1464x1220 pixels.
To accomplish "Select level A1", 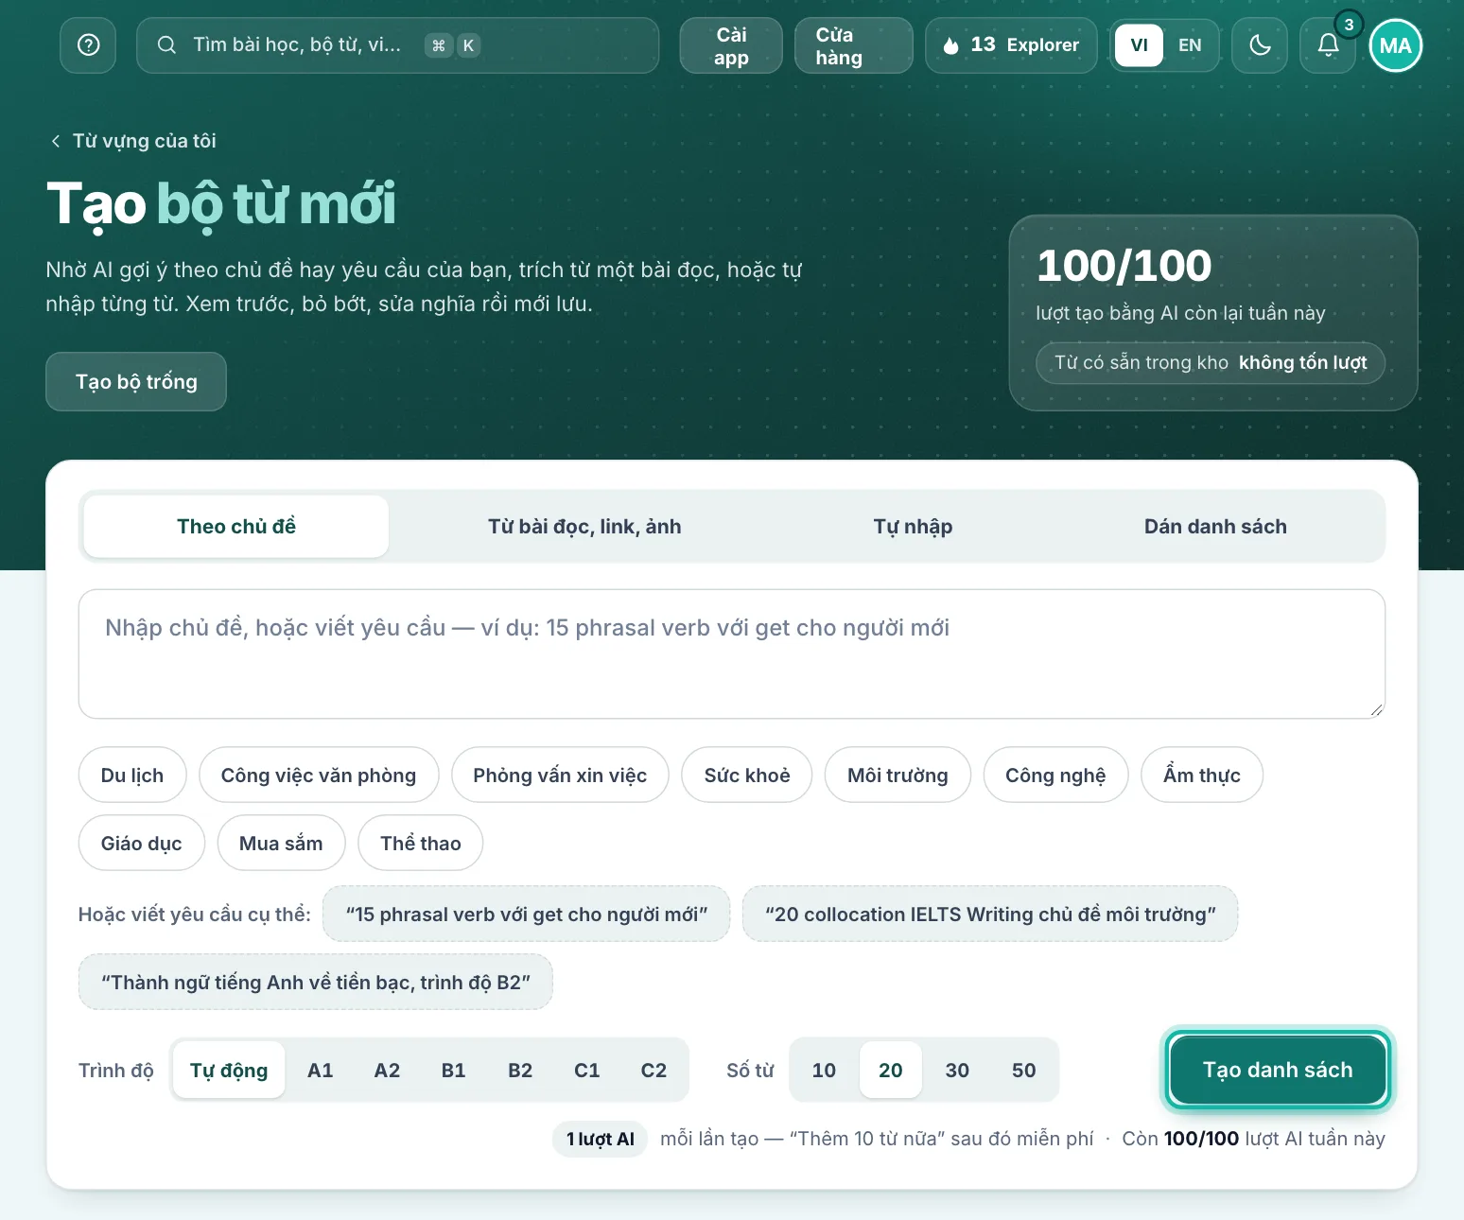I will [321, 1070].
